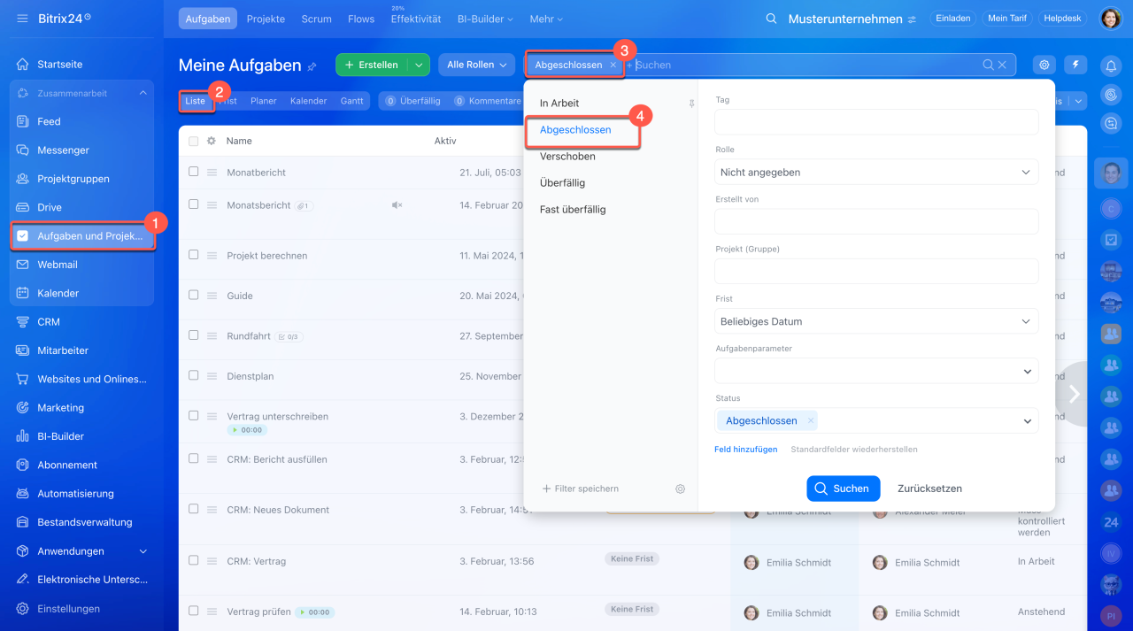Remove the Abgeschlossen chip from Status field
The height and width of the screenshot is (631, 1133).
(810, 421)
